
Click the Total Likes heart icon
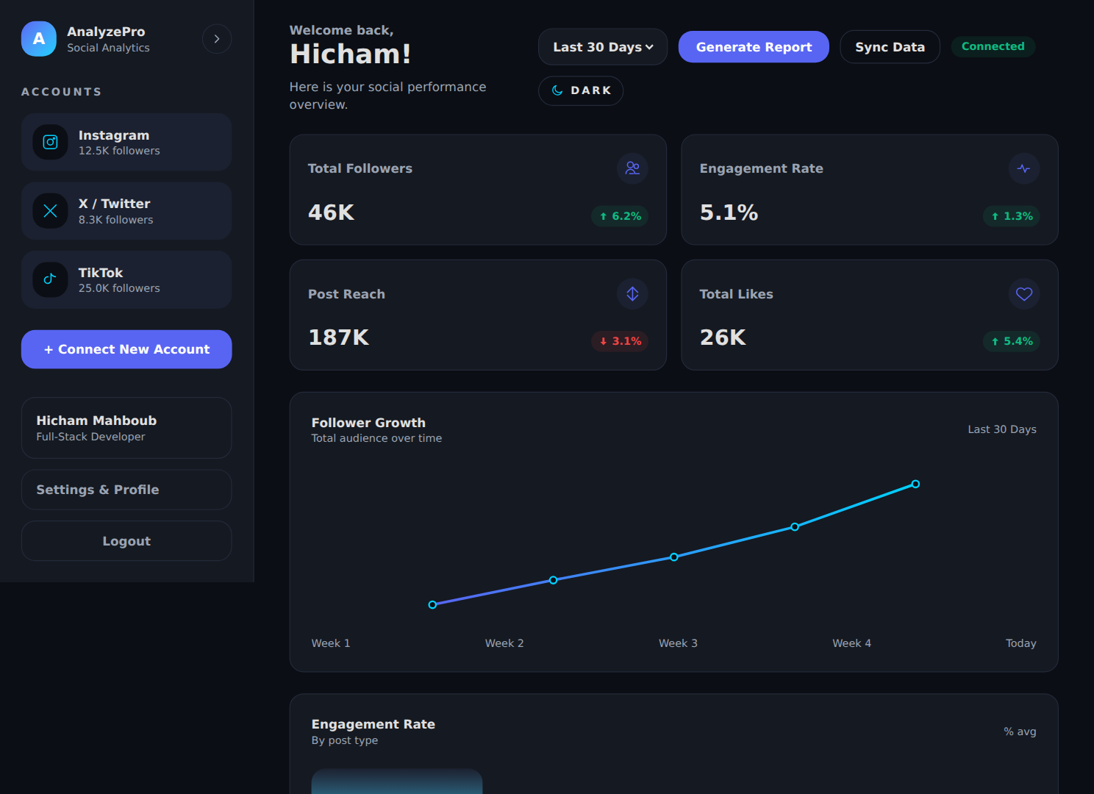point(1023,294)
